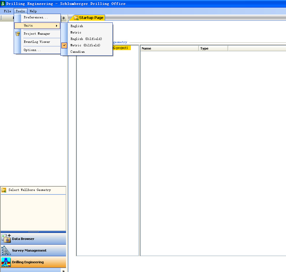Launch Project Manager from Tools menu
This screenshot has width=286, height=272.
click(x=37, y=34)
